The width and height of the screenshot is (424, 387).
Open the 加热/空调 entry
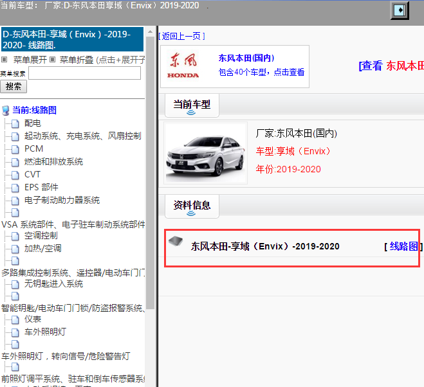[x=43, y=248]
